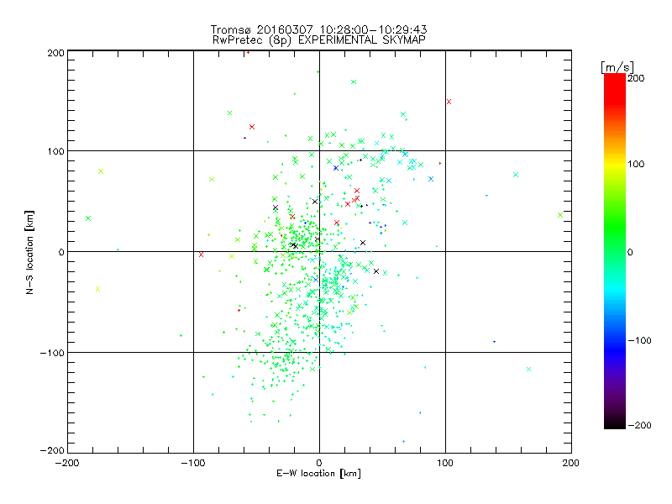The image size is (672, 504).
Task: Click the vertical velocity color bar
Action: [615, 250]
